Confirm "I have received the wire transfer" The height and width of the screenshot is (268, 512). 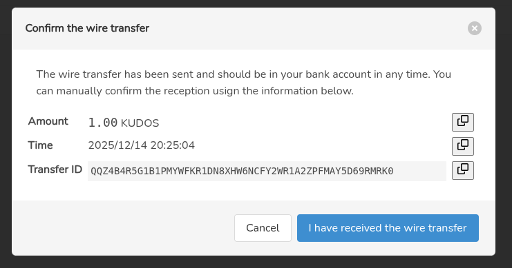pos(388,228)
